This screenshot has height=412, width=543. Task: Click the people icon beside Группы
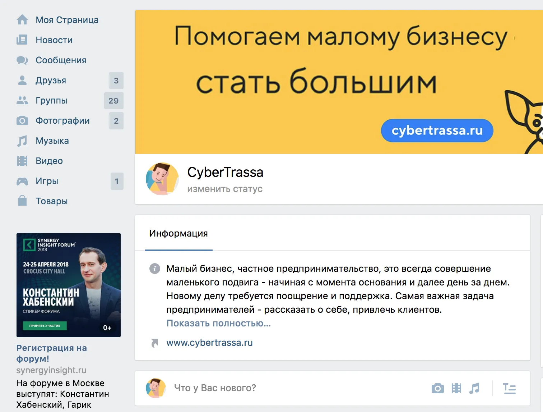22,100
